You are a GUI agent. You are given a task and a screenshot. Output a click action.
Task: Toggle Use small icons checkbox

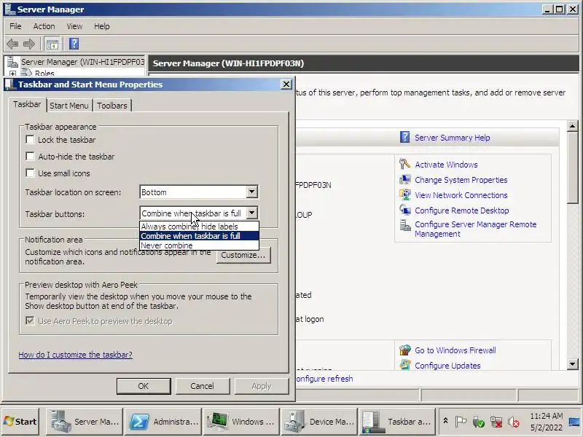pos(30,173)
